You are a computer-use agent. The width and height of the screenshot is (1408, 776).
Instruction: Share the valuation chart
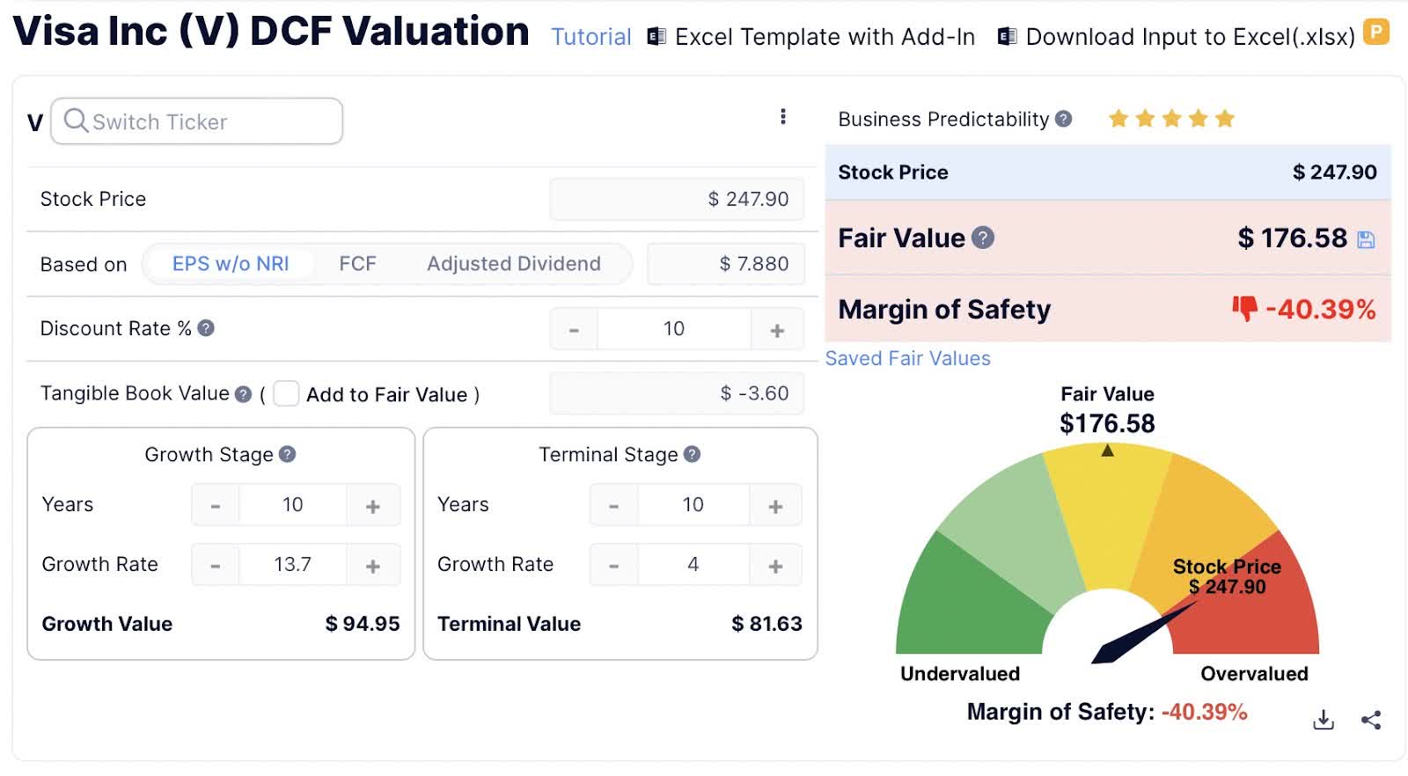(x=1371, y=720)
